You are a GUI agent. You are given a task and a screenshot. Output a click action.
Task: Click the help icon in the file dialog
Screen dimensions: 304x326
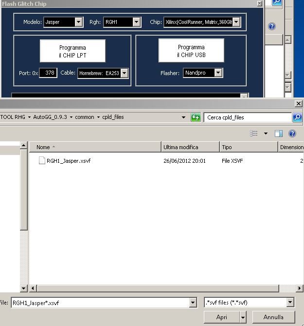292,134
